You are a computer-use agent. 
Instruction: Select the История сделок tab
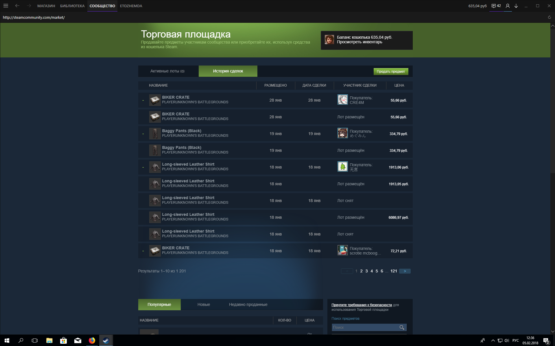pos(228,71)
